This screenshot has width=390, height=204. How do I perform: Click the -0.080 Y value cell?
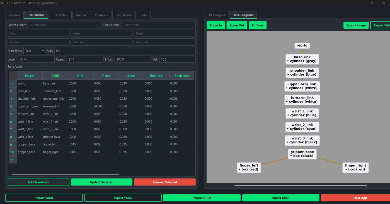106,106
